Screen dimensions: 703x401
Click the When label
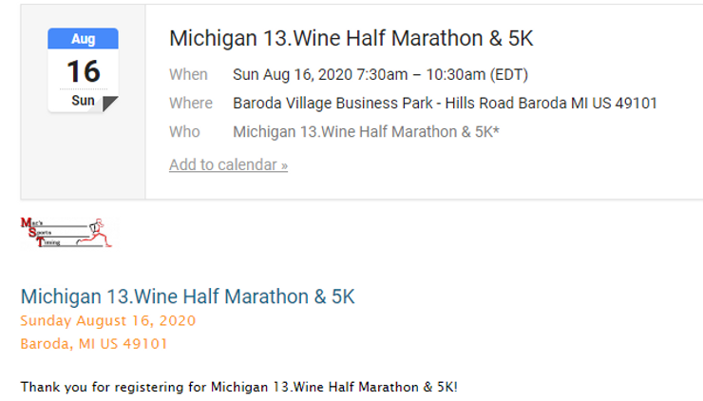click(x=188, y=74)
